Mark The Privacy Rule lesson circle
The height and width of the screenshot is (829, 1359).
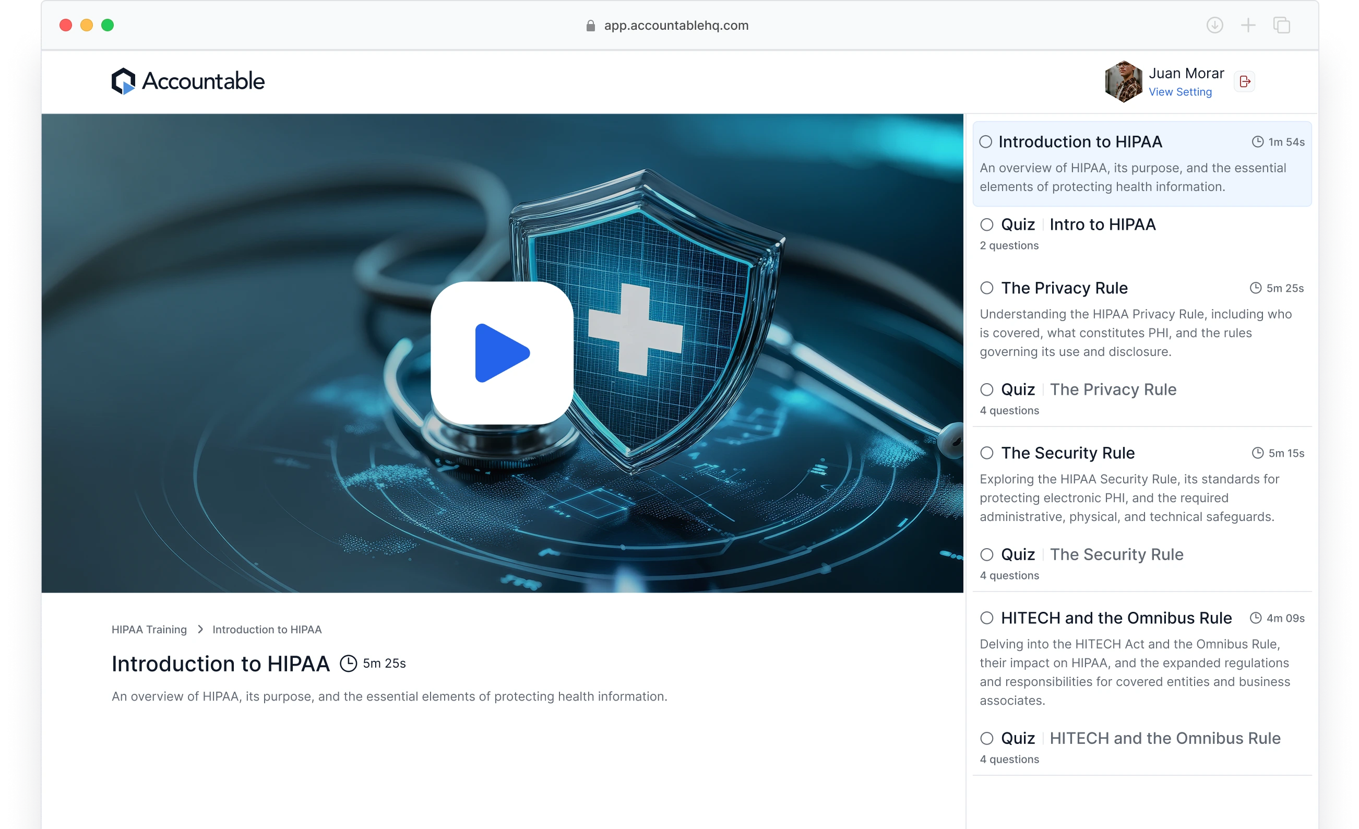(x=987, y=288)
